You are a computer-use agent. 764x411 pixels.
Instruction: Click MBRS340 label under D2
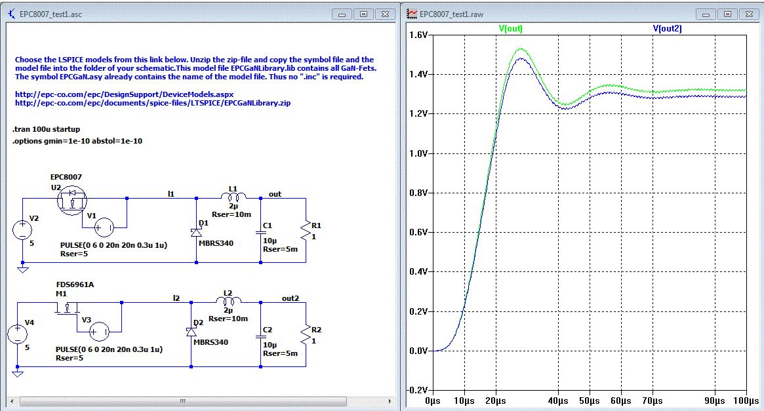point(211,342)
